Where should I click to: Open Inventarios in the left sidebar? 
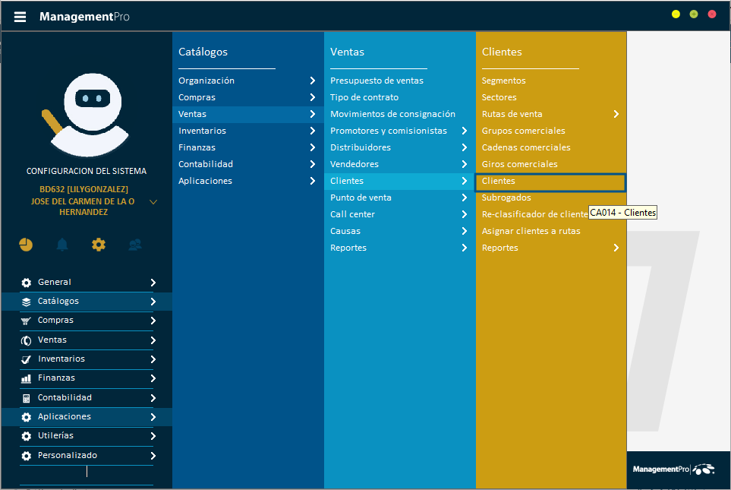87,359
